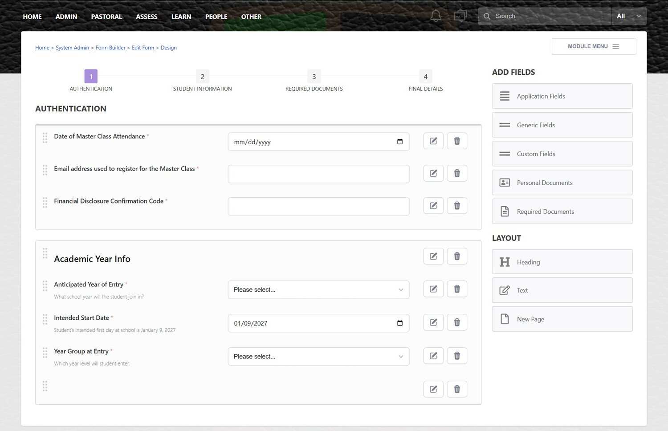Delete the Financial Disclosure Confirmation Code field
This screenshot has width=668, height=431.
(457, 205)
